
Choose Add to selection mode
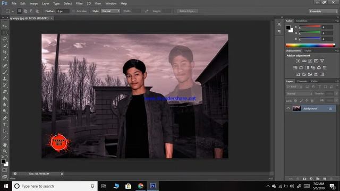pos(25,11)
